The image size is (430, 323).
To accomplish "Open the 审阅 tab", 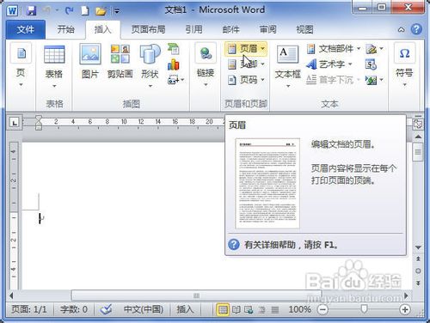I will coord(267,29).
